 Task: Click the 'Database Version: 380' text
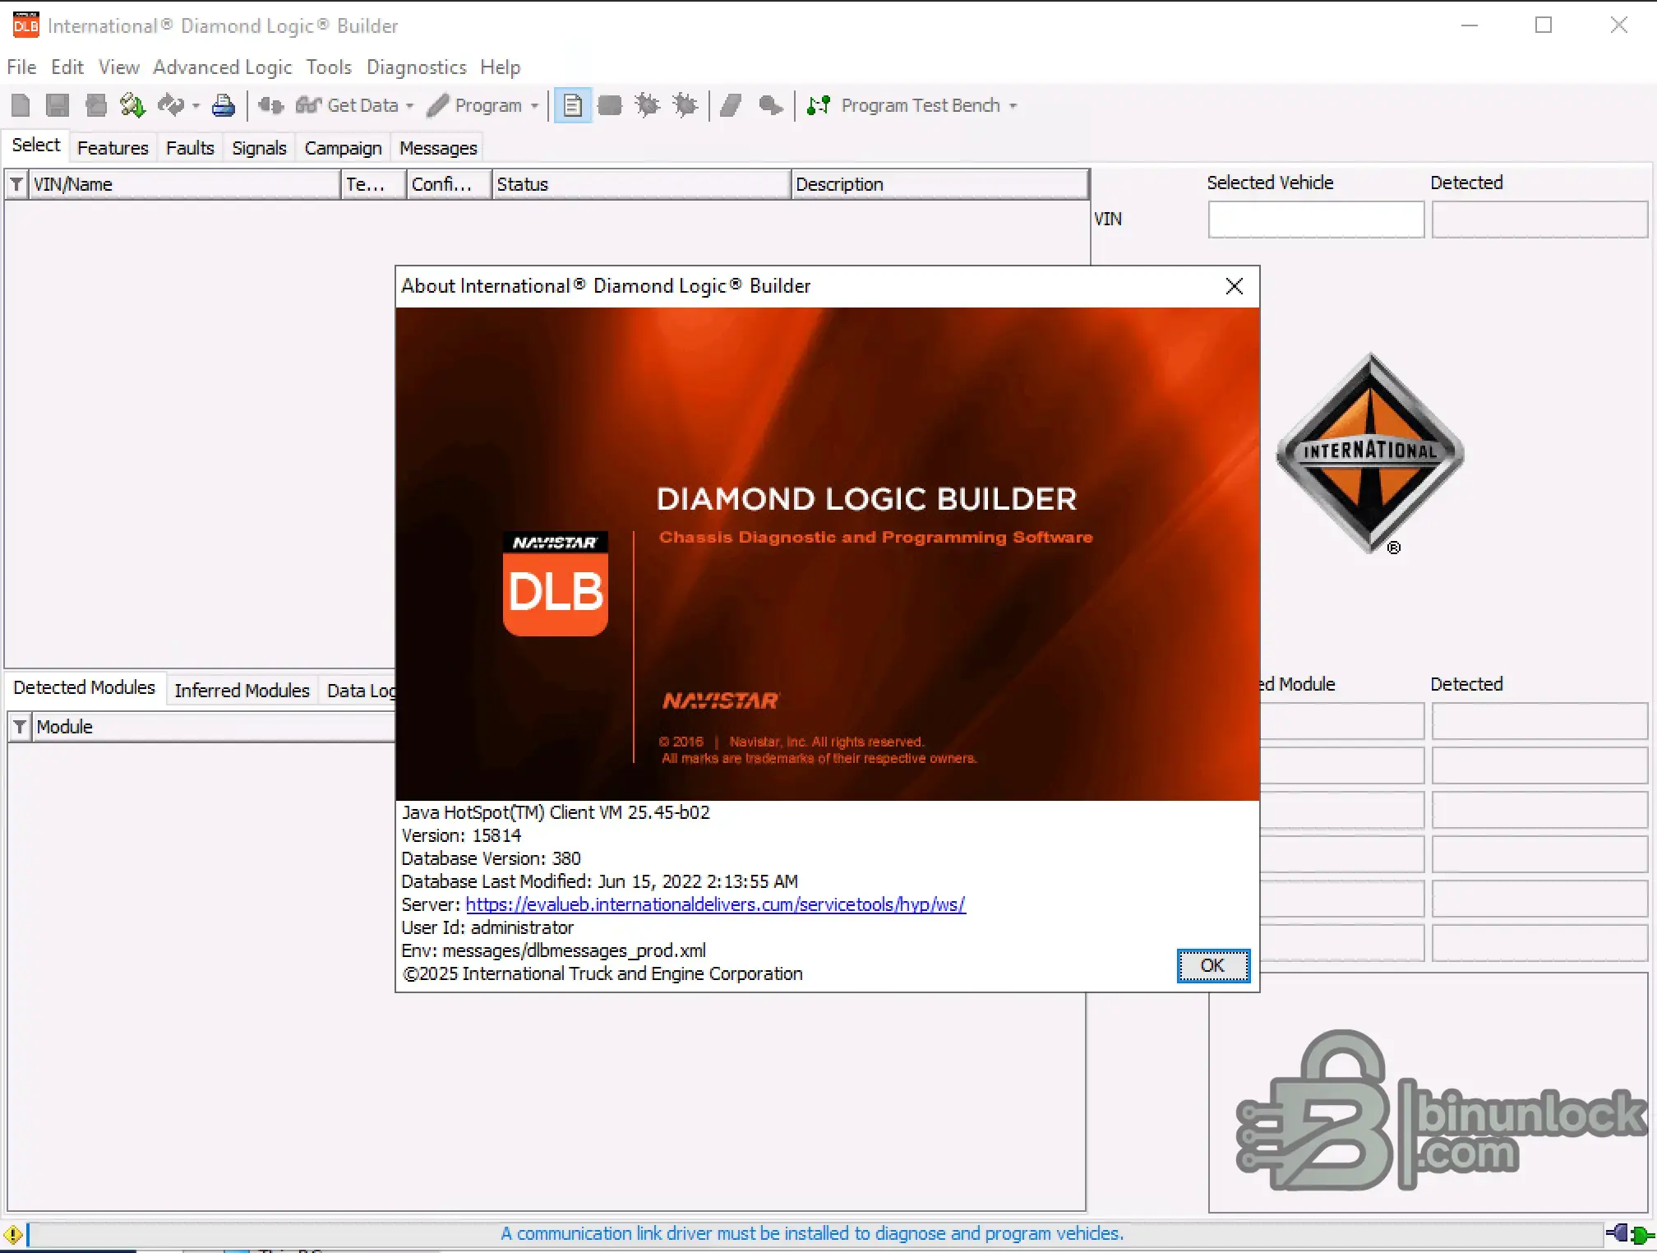(491, 858)
